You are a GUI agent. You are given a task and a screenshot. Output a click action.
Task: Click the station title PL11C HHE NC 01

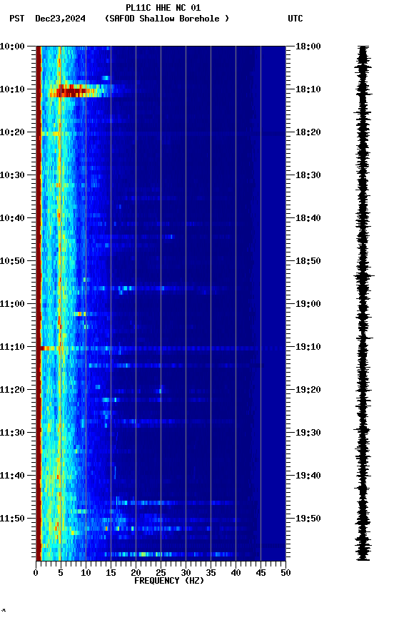163,7
